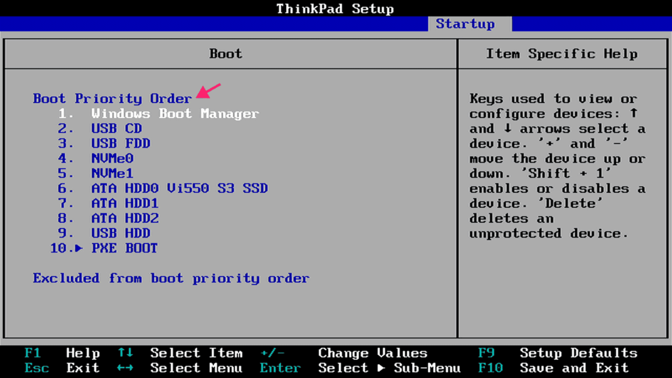Click the Esc Exit key hint
Screen dimensions: 672x378
[62, 368]
